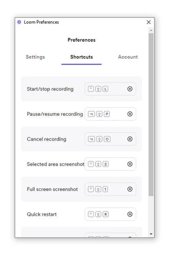The width and height of the screenshot is (173, 261).
Task: Click the Full screen screenshot label
Action: coord(52,189)
